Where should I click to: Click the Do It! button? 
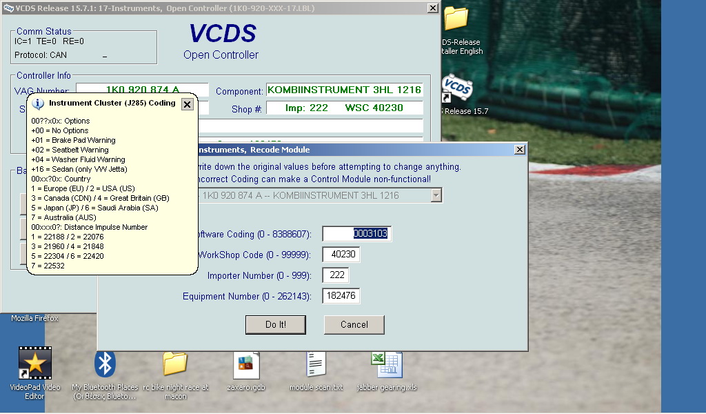click(276, 324)
